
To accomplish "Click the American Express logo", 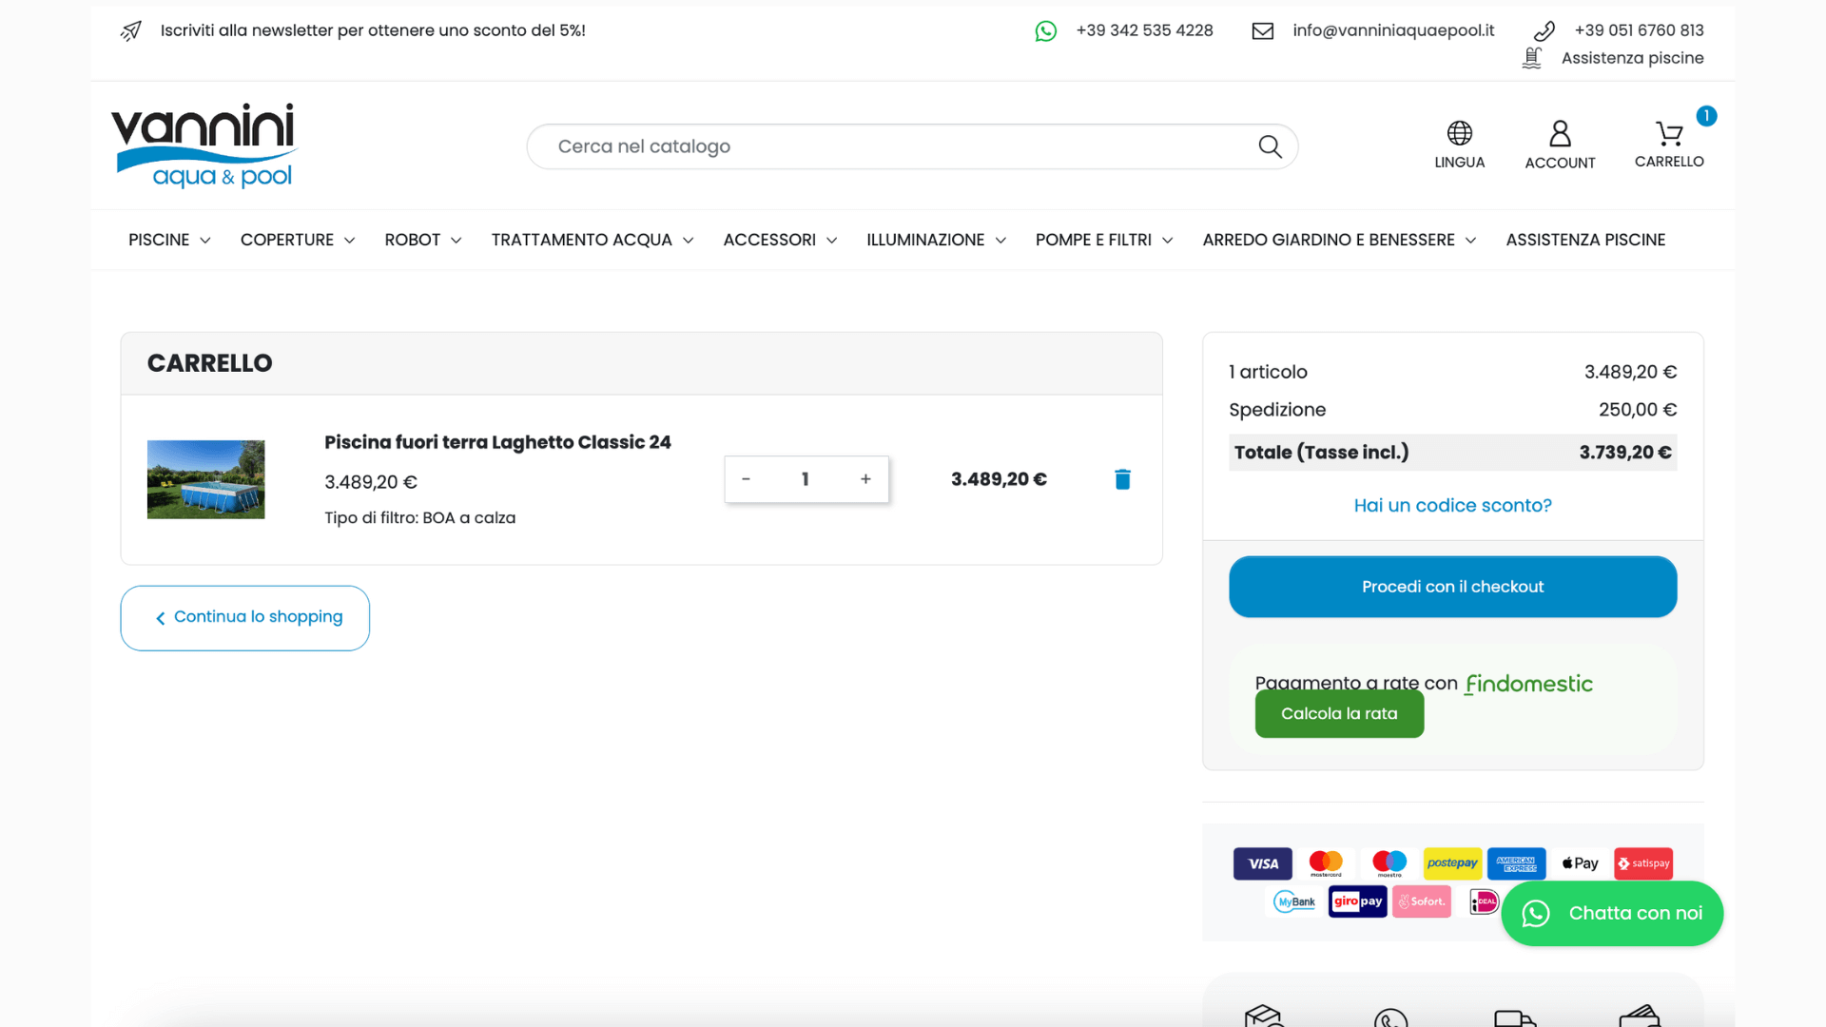I will coord(1516,863).
